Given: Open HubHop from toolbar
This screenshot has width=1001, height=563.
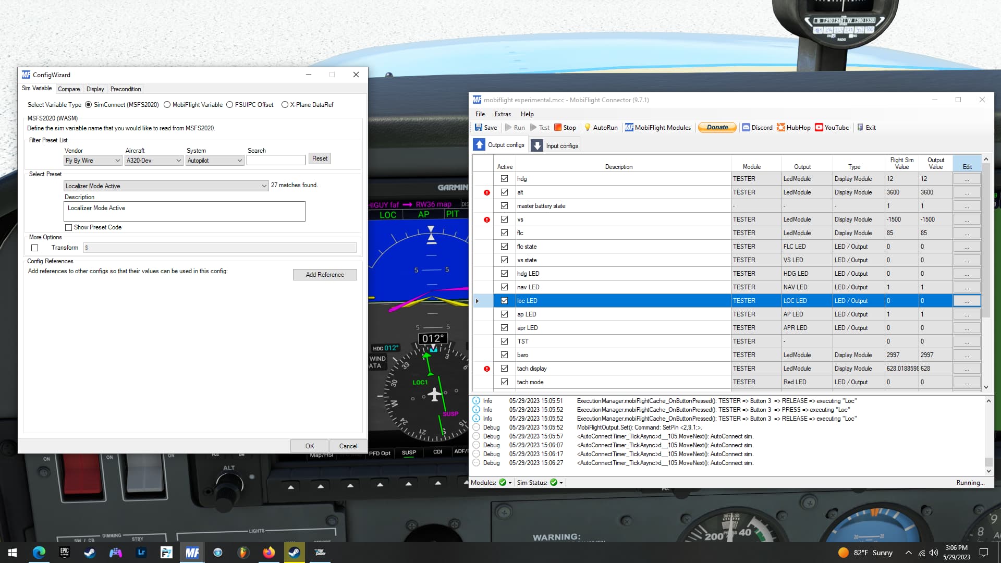Looking at the screenshot, I should pyautogui.click(x=794, y=127).
